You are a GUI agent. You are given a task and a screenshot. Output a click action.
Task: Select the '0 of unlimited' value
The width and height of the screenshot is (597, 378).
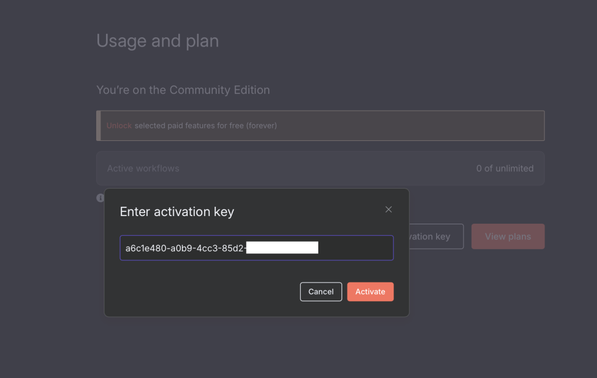click(x=504, y=168)
